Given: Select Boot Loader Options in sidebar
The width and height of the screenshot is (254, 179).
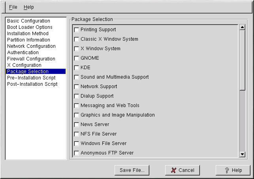Looking at the screenshot, I should (30, 27).
